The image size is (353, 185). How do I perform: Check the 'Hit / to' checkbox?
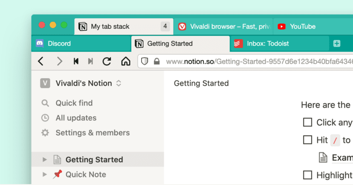coord(307,140)
